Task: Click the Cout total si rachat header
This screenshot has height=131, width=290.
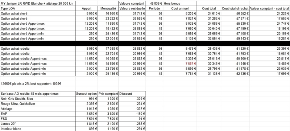Action: coord(235,8)
